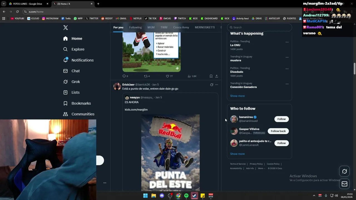Click the X search box
The image size is (356, 200).
click(259, 27)
